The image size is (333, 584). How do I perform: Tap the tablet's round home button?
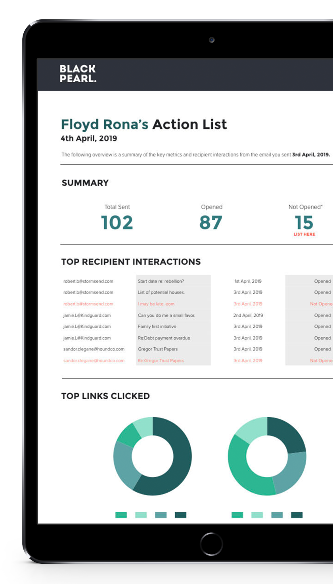211,544
